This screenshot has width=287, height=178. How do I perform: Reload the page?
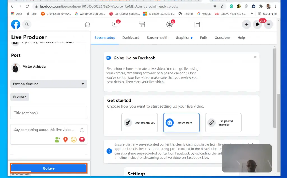point(27,6)
